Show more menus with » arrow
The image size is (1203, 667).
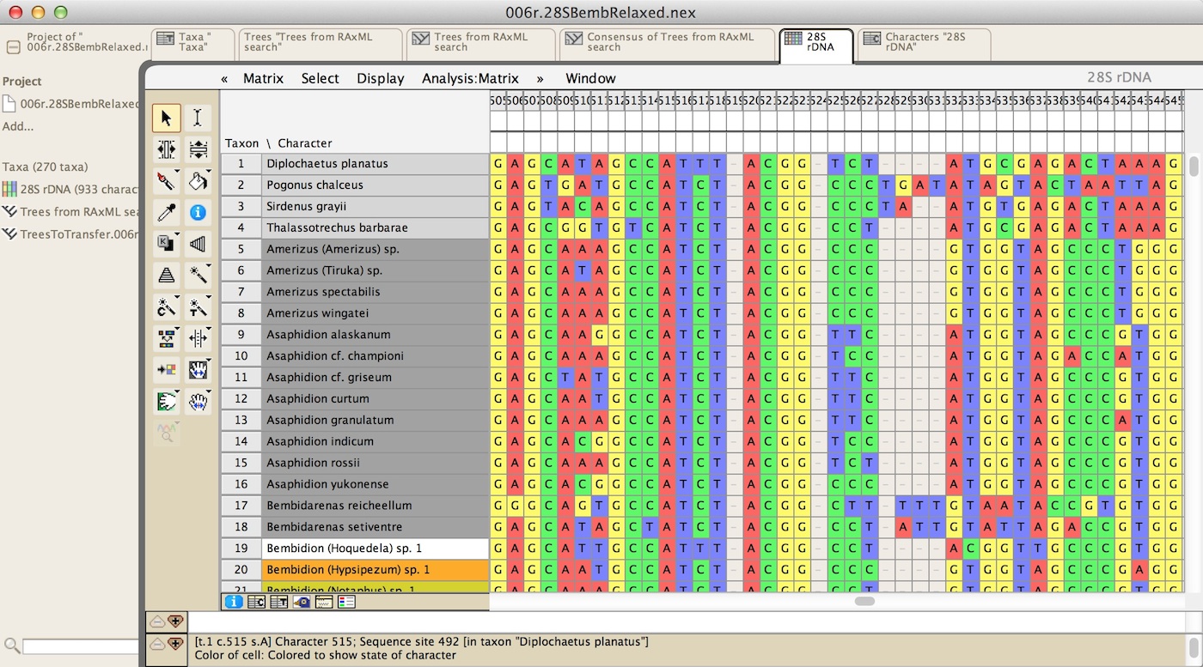(540, 78)
